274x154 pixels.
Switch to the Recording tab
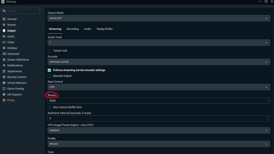pyautogui.click(x=73, y=29)
